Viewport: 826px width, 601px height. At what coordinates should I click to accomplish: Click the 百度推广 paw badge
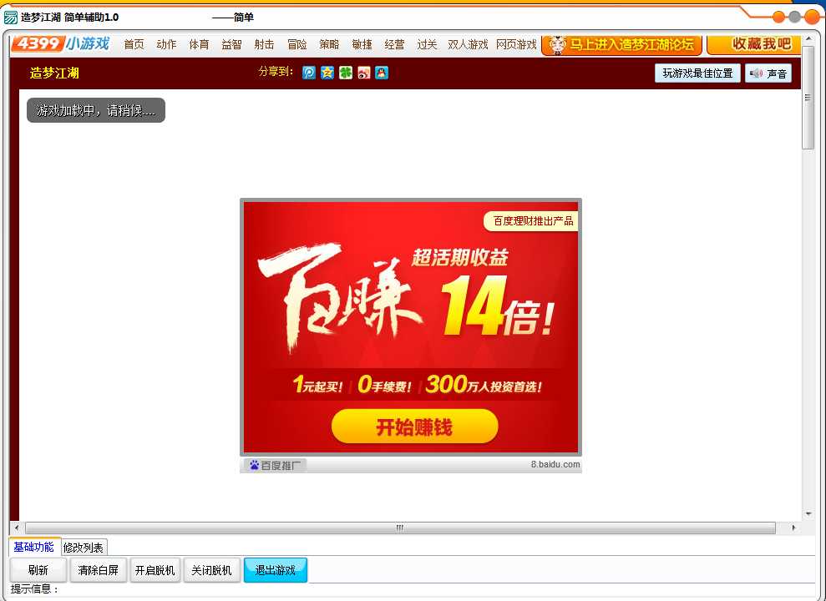pos(275,465)
